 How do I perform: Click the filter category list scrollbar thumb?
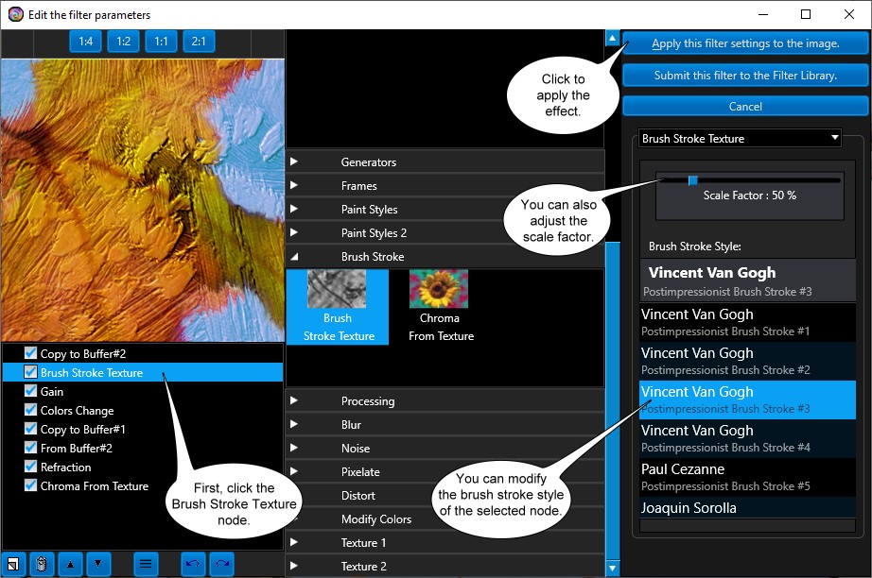(x=612, y=399)
